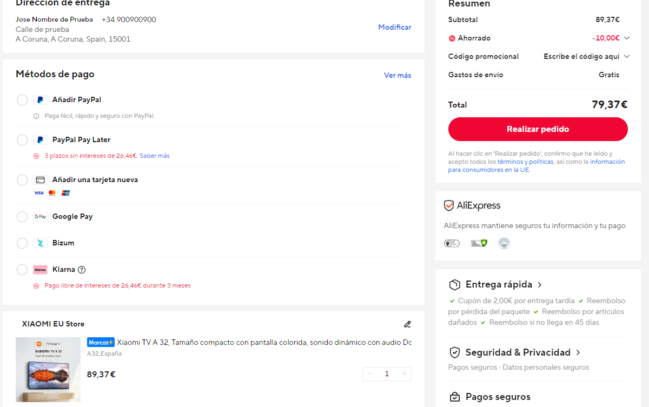Click the PayPal logo beside Añadir PayPal
Viewport: 649px width, 407px height.
pyautogui.click(x=40, y=100)
